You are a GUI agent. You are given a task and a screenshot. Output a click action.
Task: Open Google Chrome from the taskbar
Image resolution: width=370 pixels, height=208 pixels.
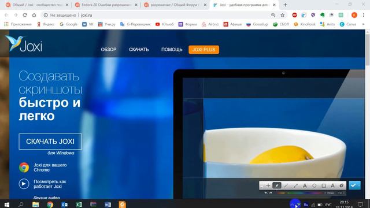[50, 205]
